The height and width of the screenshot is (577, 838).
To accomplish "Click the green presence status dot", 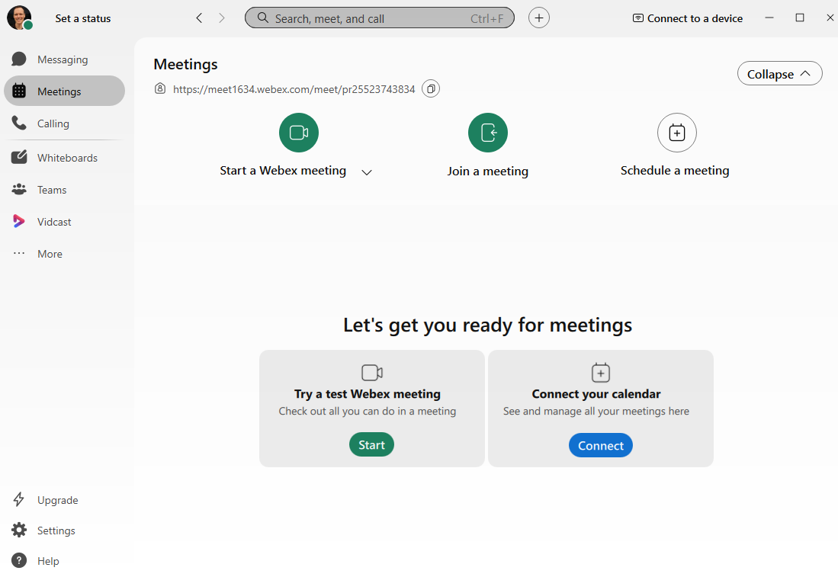I will pyautogui.click(x=28, y=25).
